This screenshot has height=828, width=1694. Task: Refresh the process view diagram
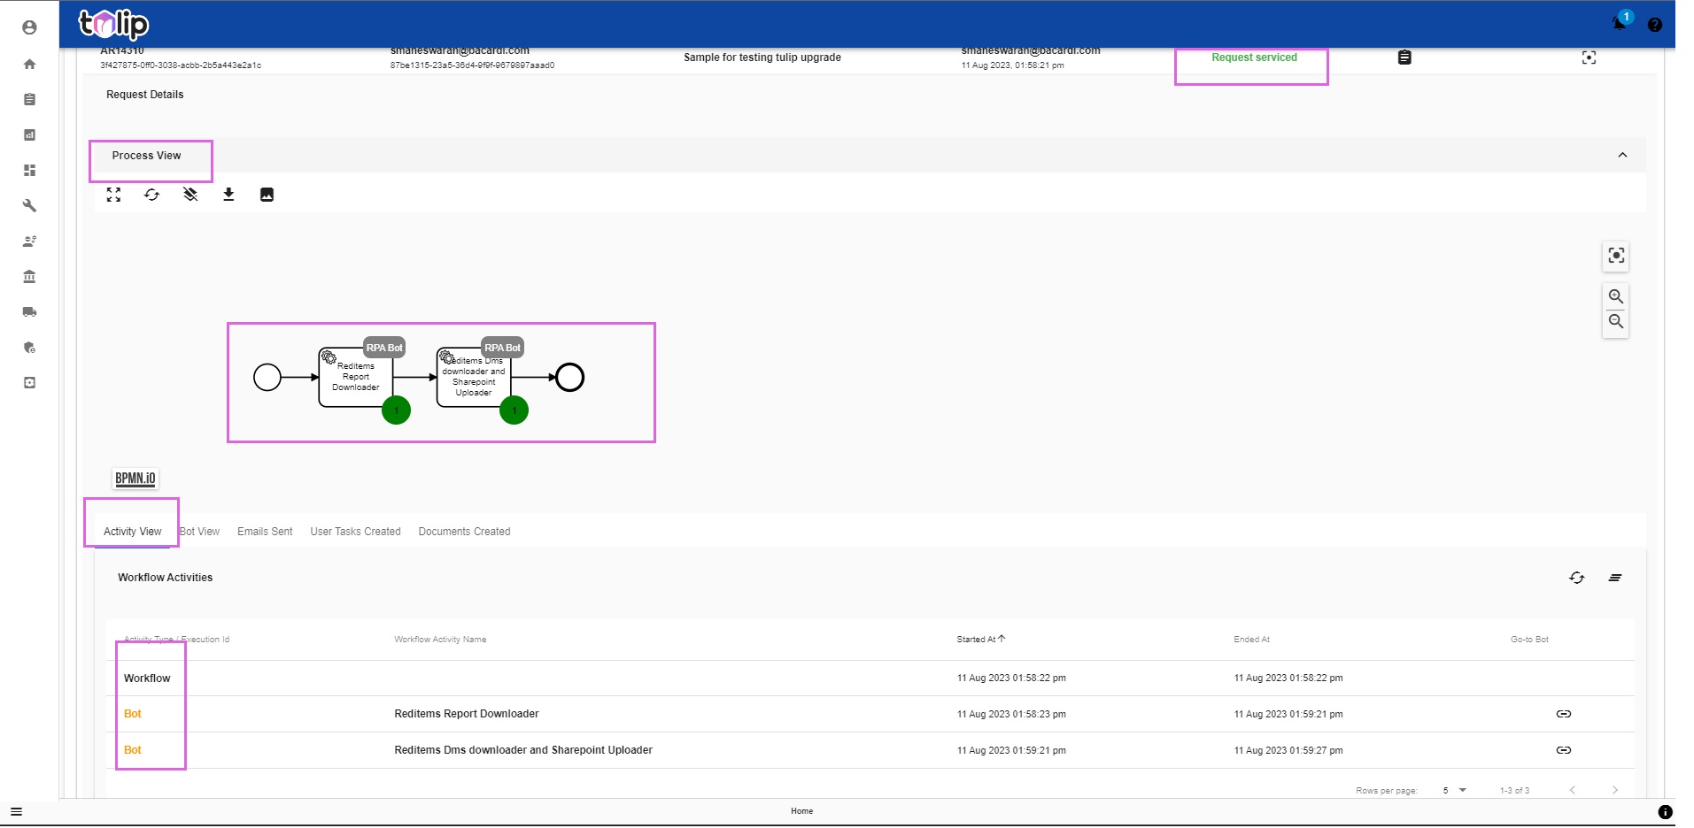click(151, 195)
